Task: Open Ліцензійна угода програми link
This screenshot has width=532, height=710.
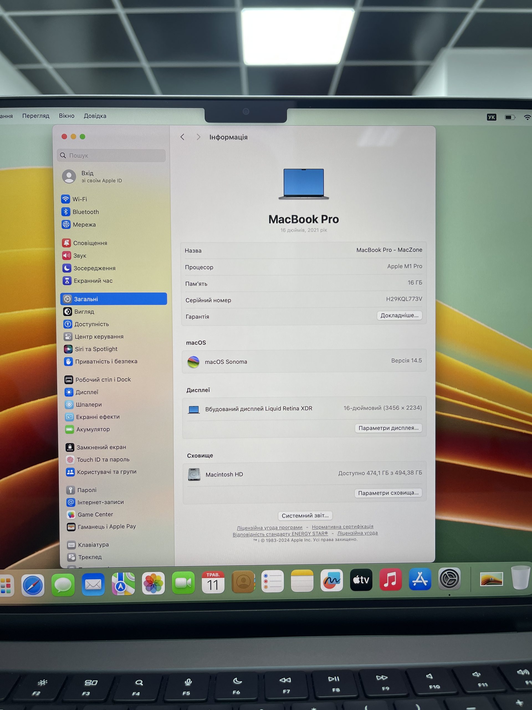Action: [270, 528]
